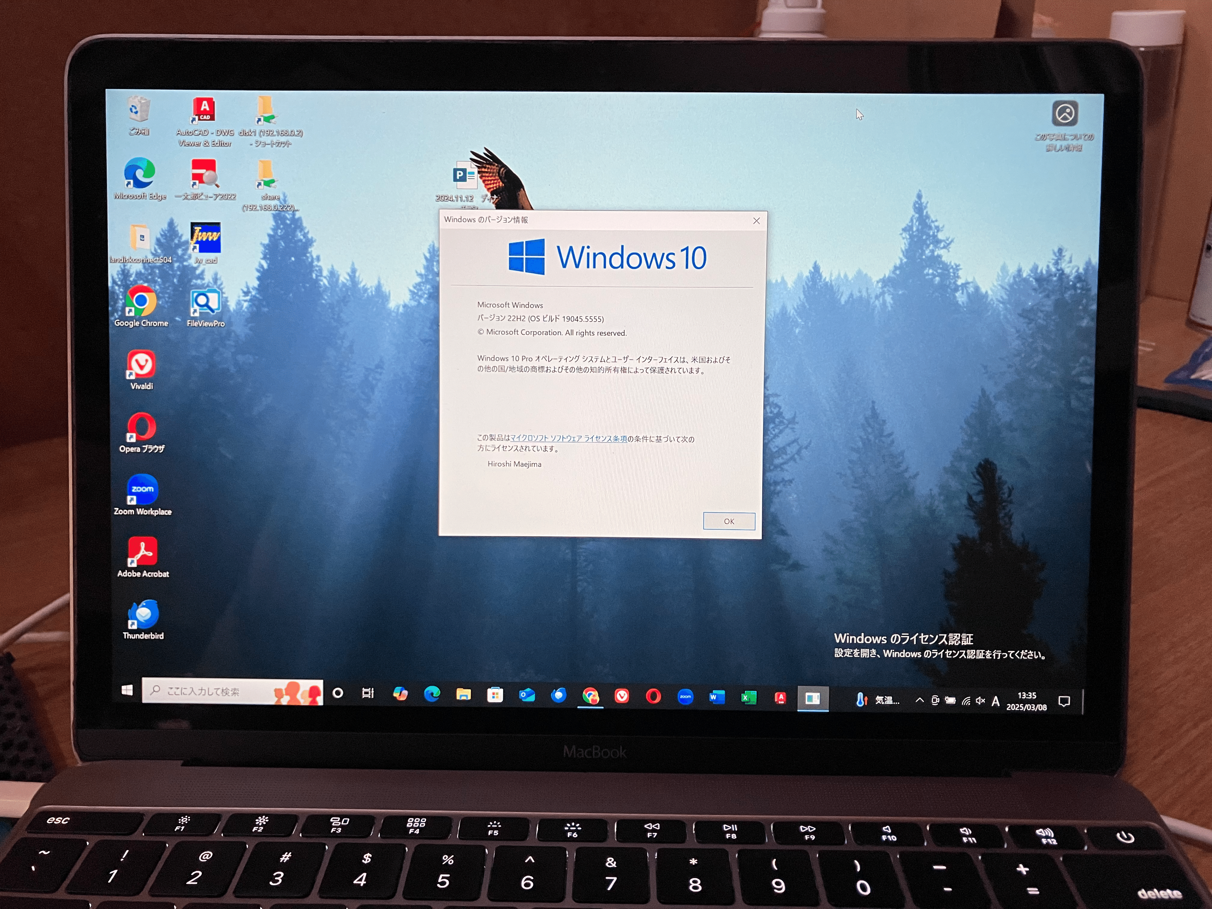Screen dimensions: 1212x909
Task: Launch Opera ブラウザ desktop shortcut
Action: [141, 432]
